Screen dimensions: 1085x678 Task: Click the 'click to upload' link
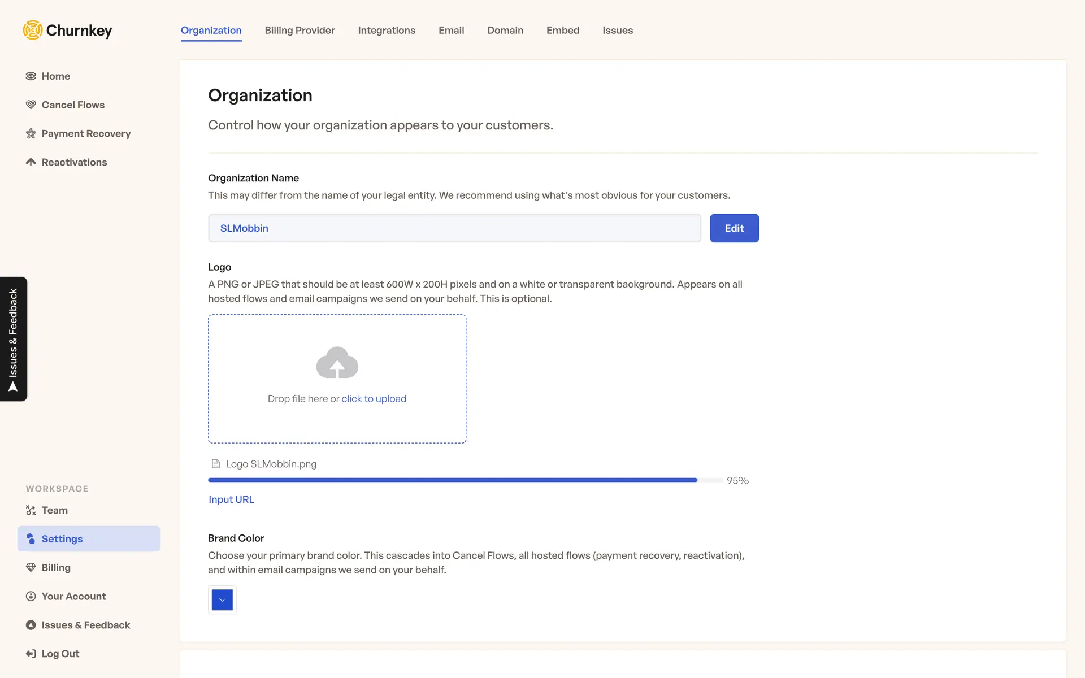[374, 399]
